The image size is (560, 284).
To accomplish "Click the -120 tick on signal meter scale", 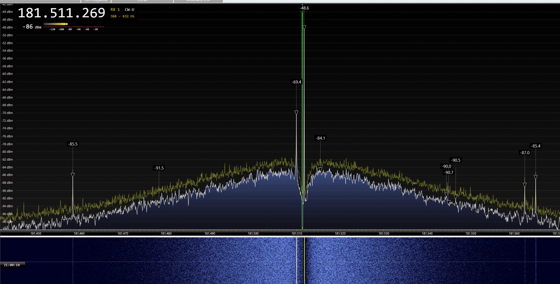I will pos(52,29).
